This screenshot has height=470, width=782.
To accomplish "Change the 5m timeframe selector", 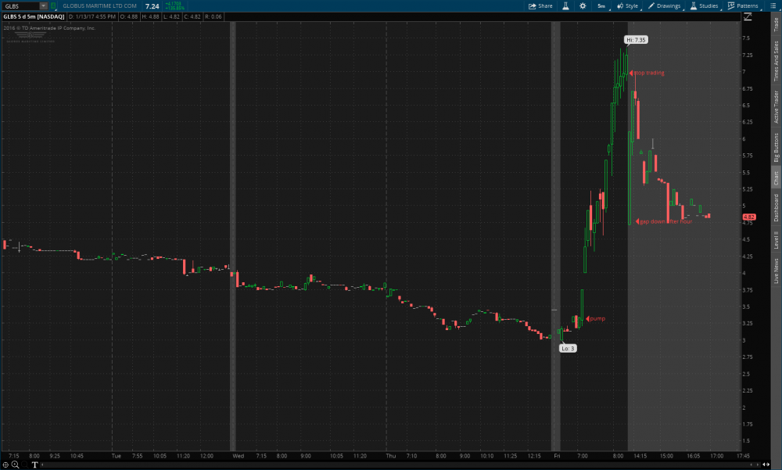I will click(601, 5).
